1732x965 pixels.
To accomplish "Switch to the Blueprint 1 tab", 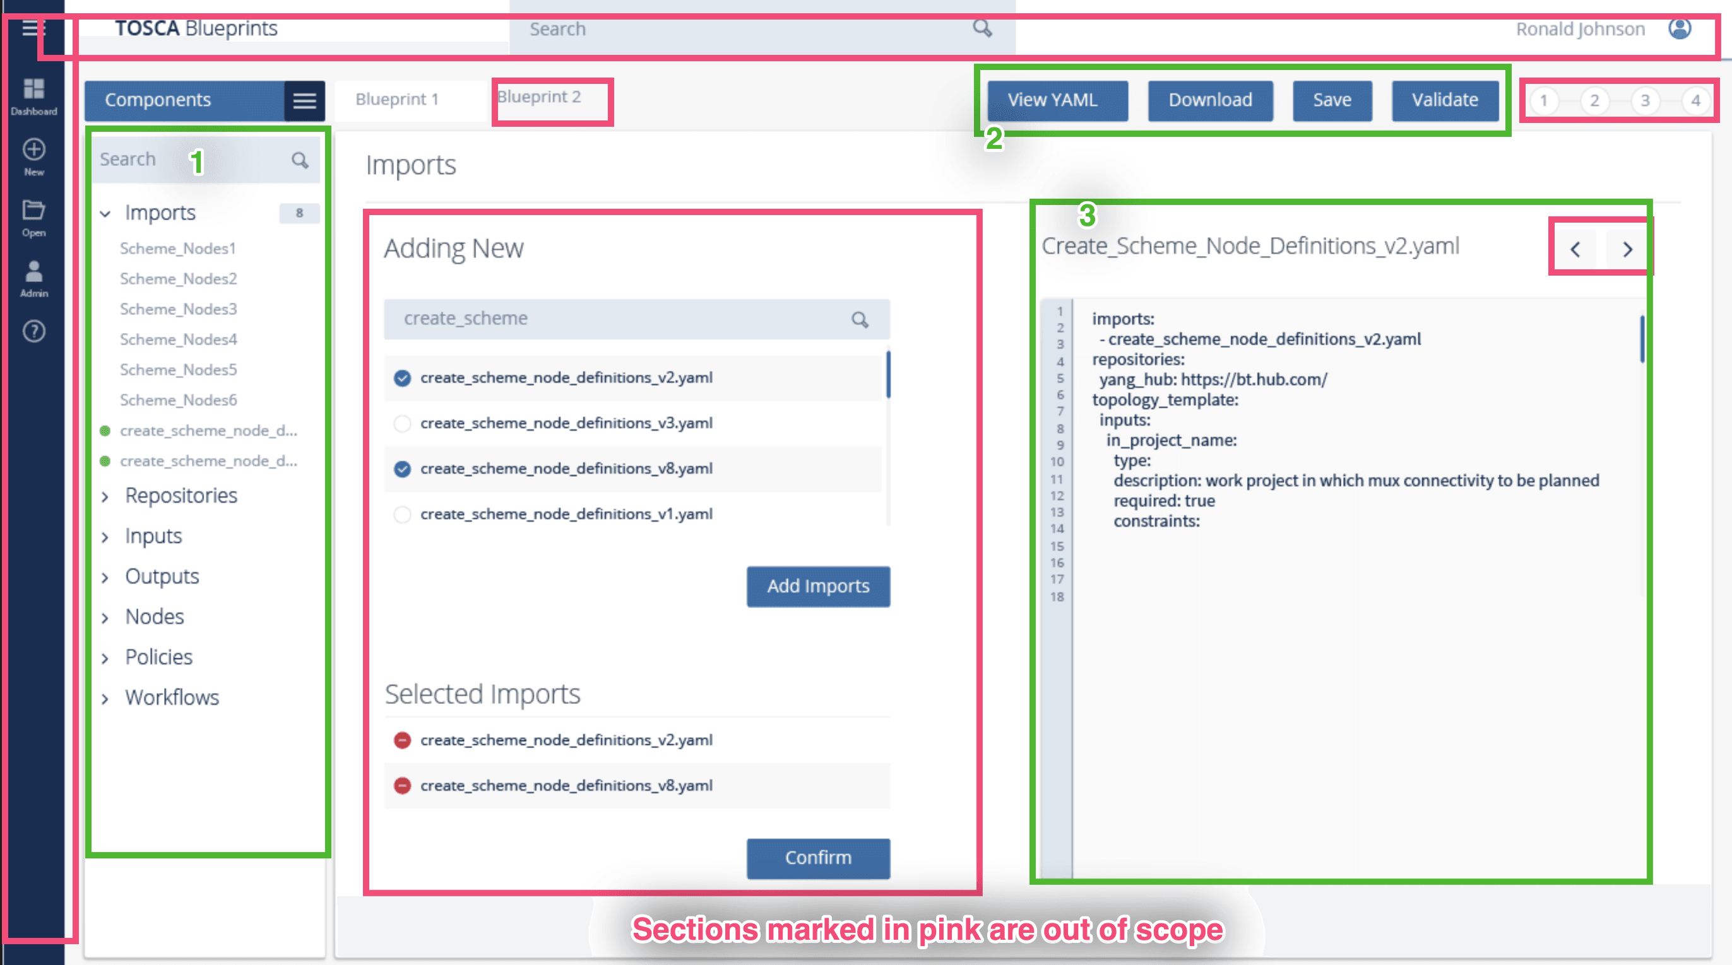I will click(x=396, y=100).
